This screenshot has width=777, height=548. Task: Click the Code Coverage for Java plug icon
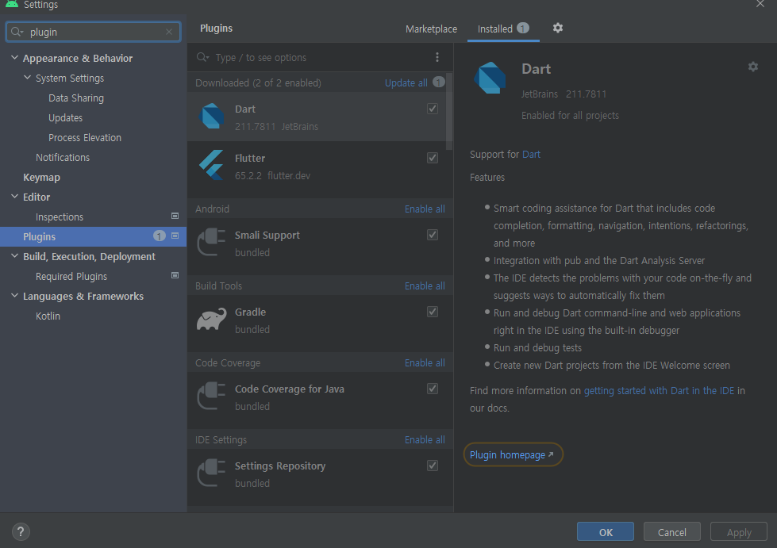tap(212, 396)
